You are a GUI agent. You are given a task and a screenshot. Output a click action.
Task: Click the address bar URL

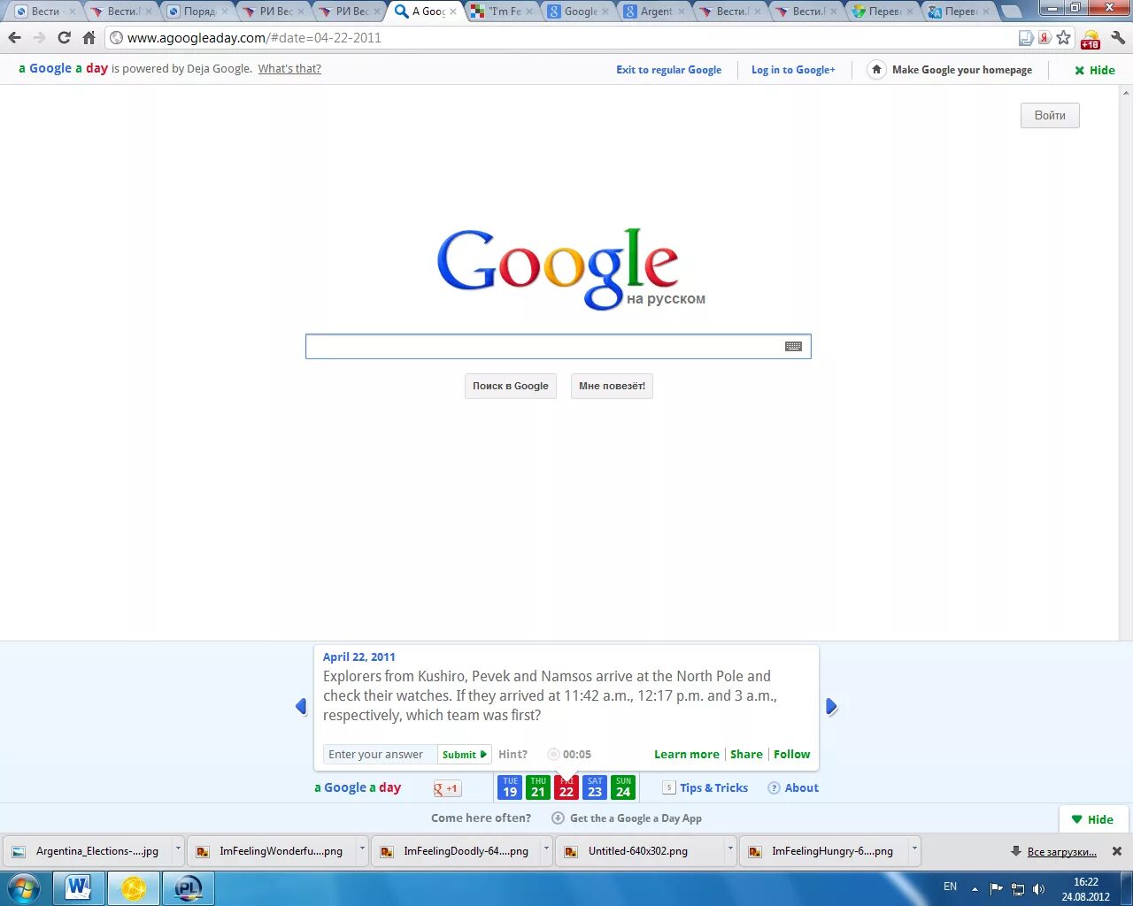[x=254, y=38]
